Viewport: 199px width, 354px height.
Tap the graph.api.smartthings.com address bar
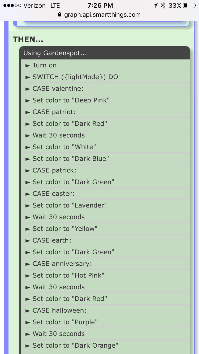click(99, 15)
